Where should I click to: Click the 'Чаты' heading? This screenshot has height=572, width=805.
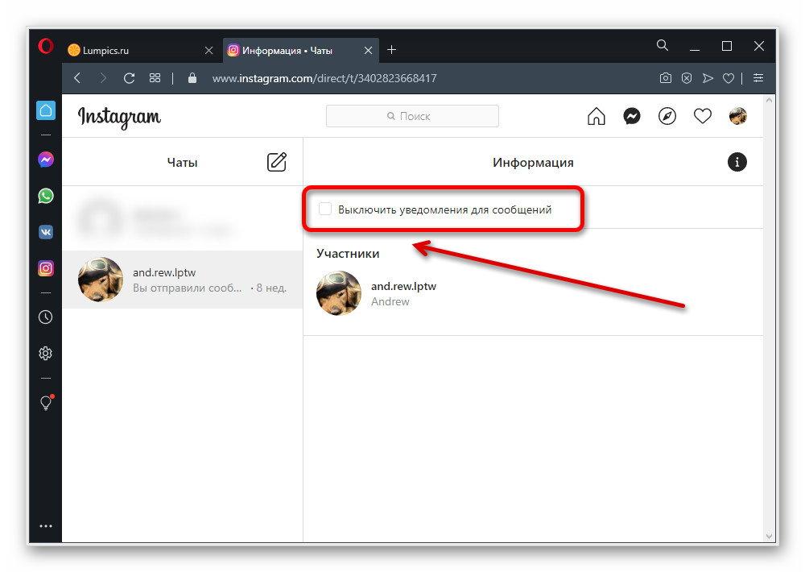(x=182, y=163)
